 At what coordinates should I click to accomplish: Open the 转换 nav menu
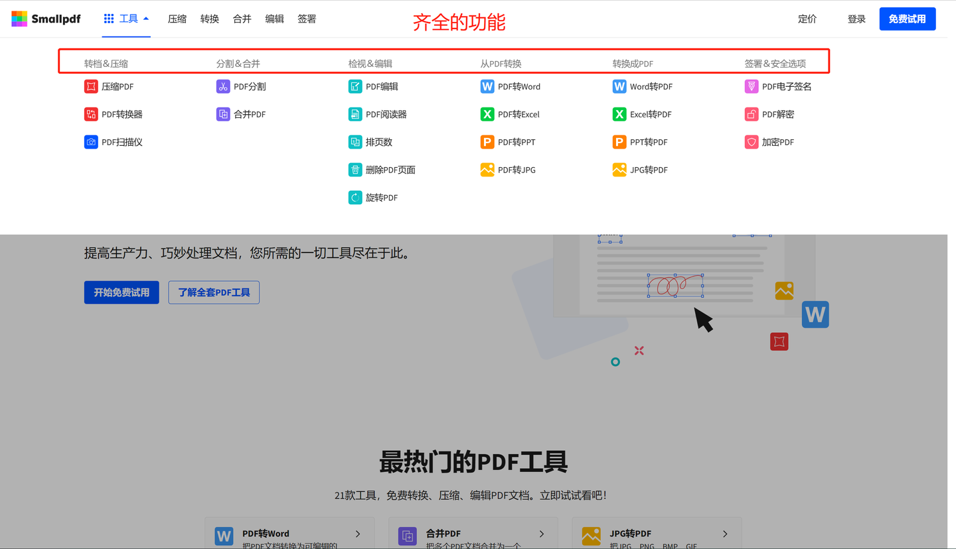click(x=210, y=19)
